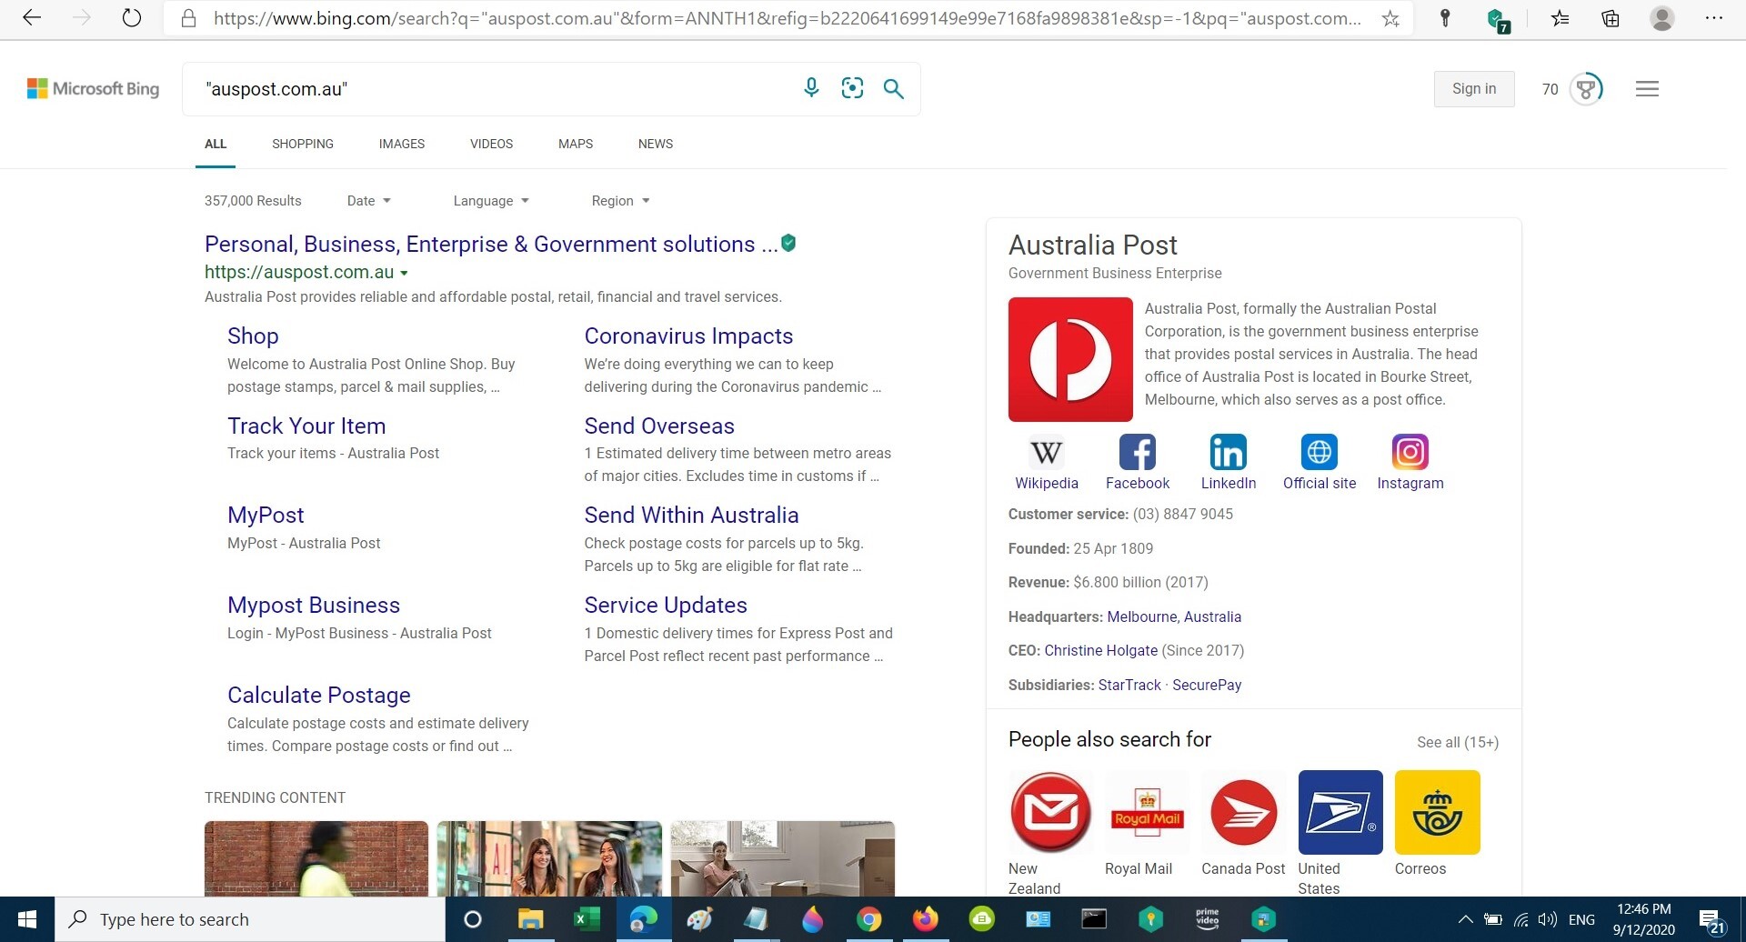
Task: Open the Australia Post logo image
Action: 1070,359
